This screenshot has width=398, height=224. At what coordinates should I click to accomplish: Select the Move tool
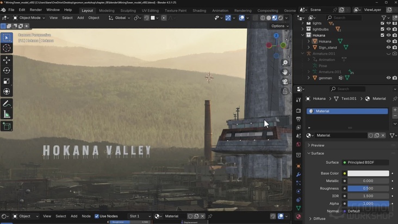(7, 60)
